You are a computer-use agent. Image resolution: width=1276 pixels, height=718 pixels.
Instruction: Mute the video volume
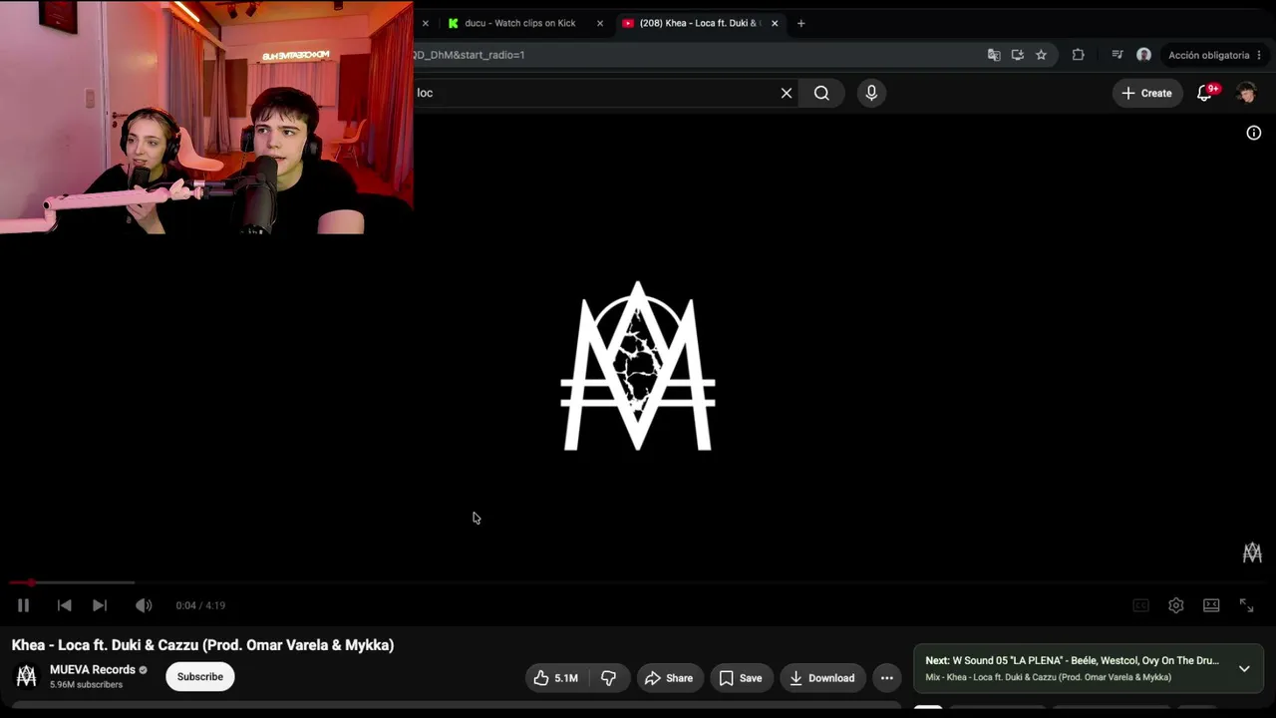[144, 605]
